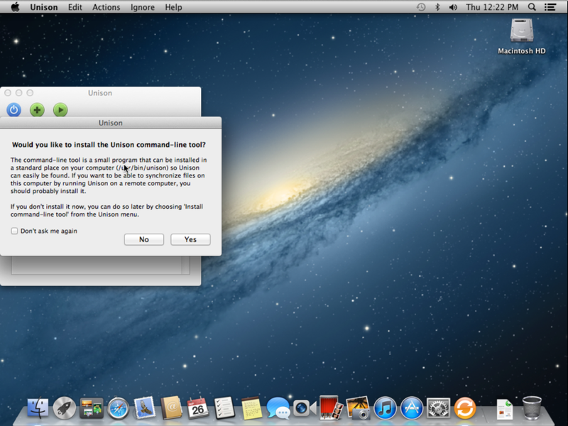This screenshot has width=568, height=426.
Task: Open yellow Notes icon in Dock
Action: (x=251, y=409)
